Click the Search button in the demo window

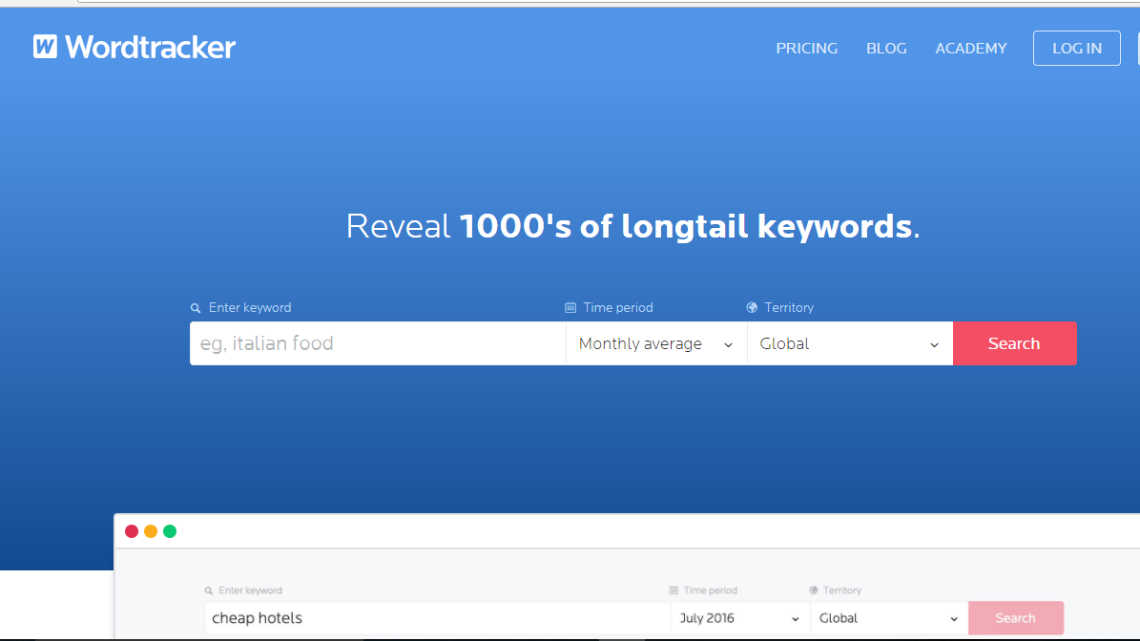1015,618
